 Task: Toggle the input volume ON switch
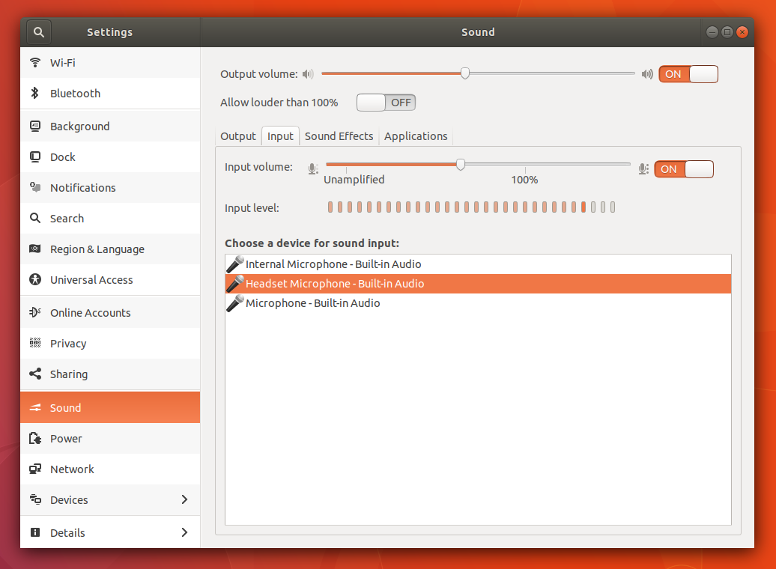(x=684, y=169)
